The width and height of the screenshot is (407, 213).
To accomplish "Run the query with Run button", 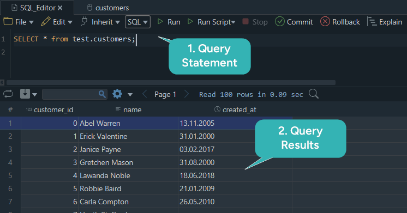I will [x=169, y=22].
